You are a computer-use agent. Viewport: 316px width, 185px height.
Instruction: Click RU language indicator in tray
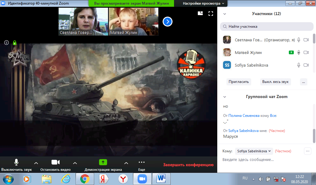tap(245, 178)
